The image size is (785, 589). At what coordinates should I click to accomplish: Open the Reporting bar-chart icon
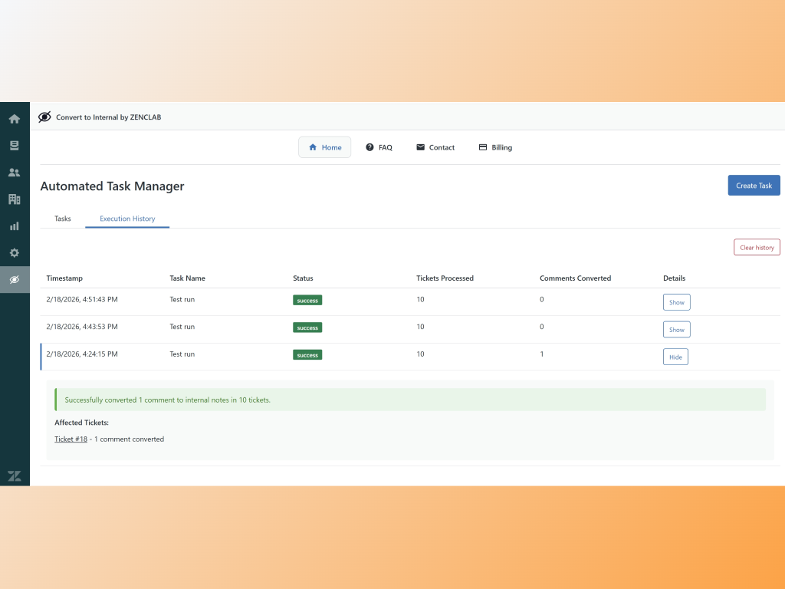(x=14, y=225)
